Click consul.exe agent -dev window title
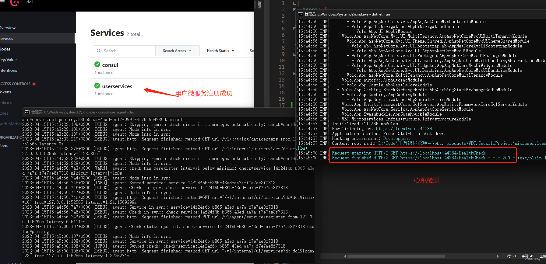Screen dimensions: 546x264 83,112
